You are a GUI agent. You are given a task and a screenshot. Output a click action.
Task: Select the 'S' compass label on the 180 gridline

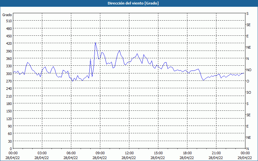click(247, 104)
